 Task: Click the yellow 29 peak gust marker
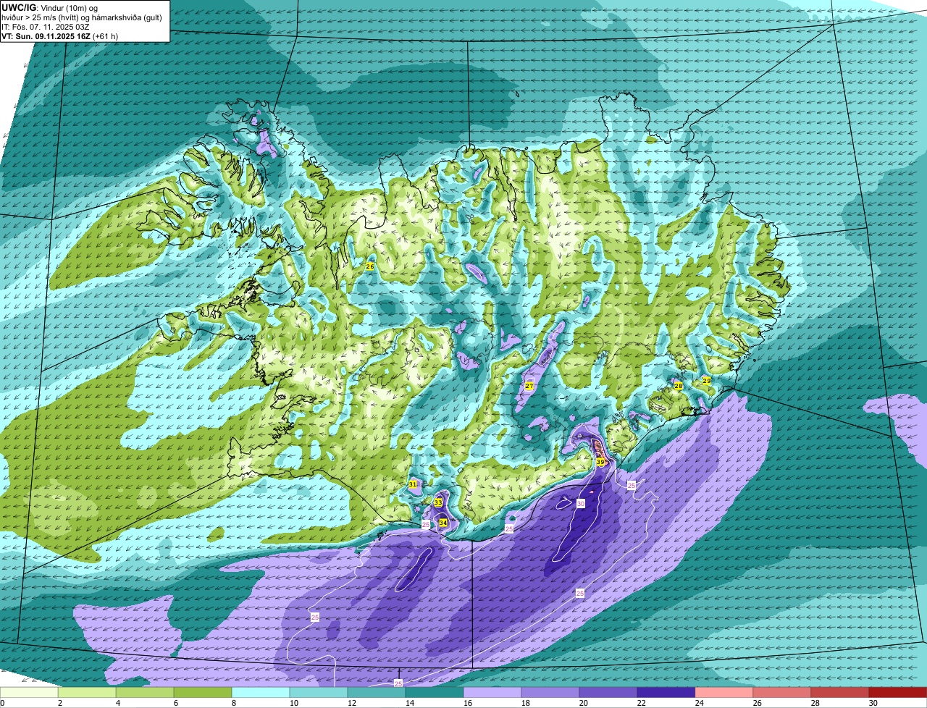click(x=706, y=380)
